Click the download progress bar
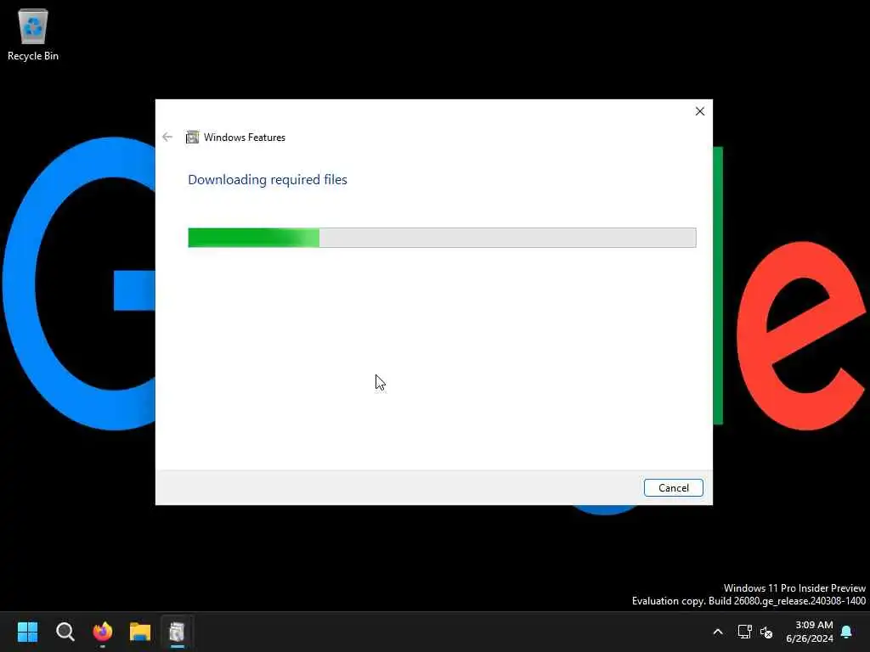Screen dimensions: 870x652 [442, 238]
